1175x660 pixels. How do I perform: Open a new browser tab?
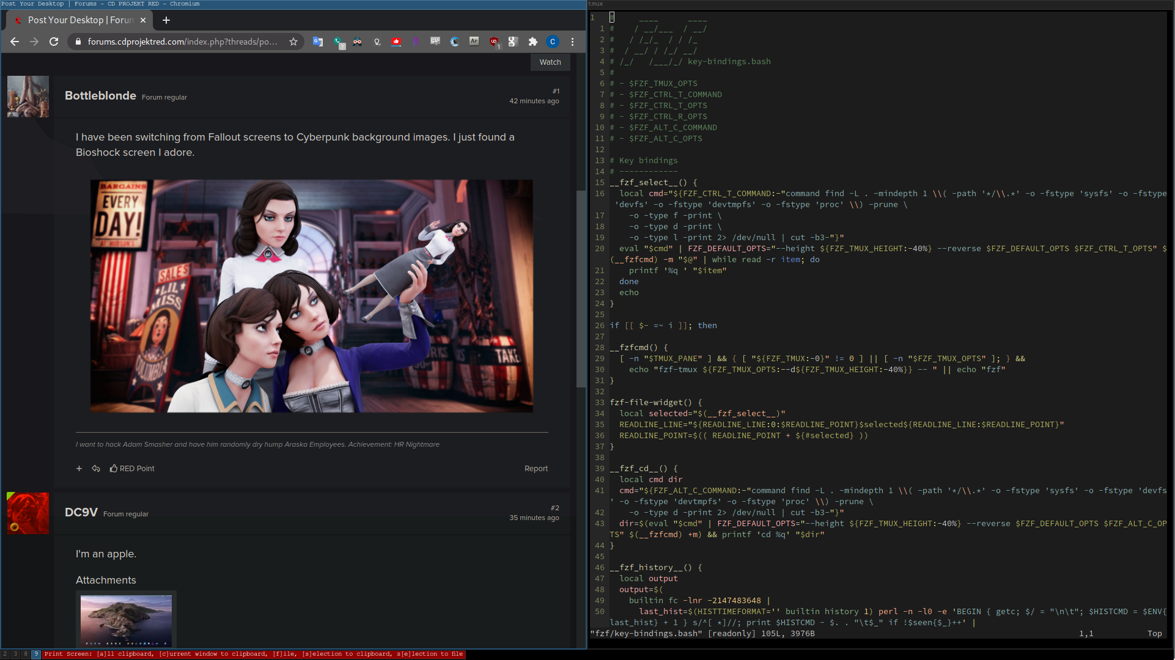coord(166,20)
